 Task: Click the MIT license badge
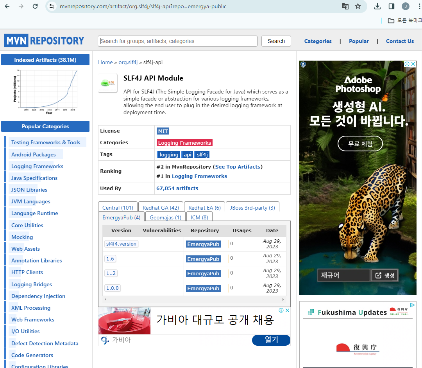coord(163,131)
